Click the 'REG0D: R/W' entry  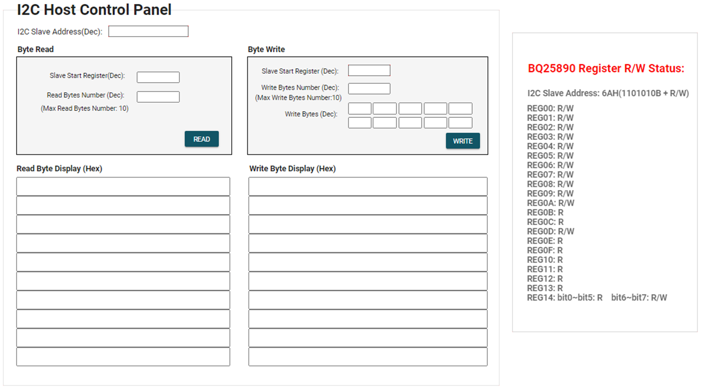coord(551,231)
